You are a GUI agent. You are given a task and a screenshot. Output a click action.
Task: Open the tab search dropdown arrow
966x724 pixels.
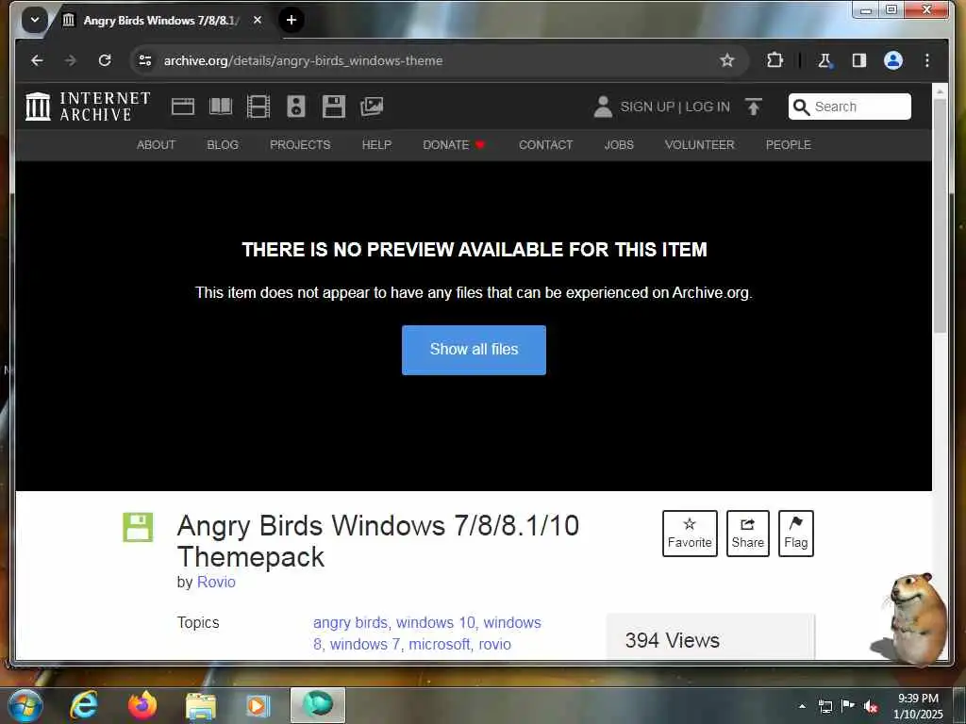pos(35,20)
